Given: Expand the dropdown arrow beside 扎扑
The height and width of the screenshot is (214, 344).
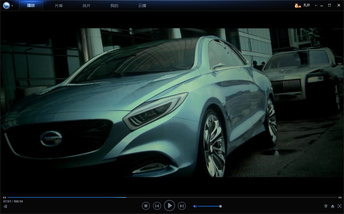Looking at the screenshot, I should click(316, 6).
